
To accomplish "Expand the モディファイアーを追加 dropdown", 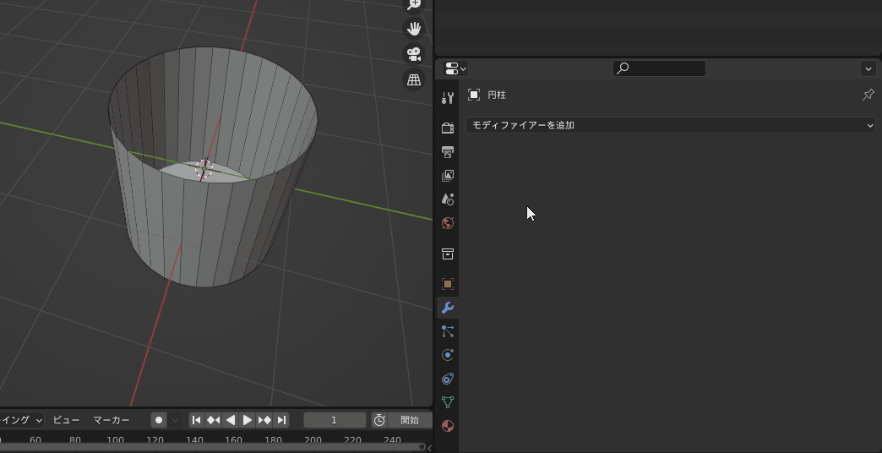I will (671, 125).
